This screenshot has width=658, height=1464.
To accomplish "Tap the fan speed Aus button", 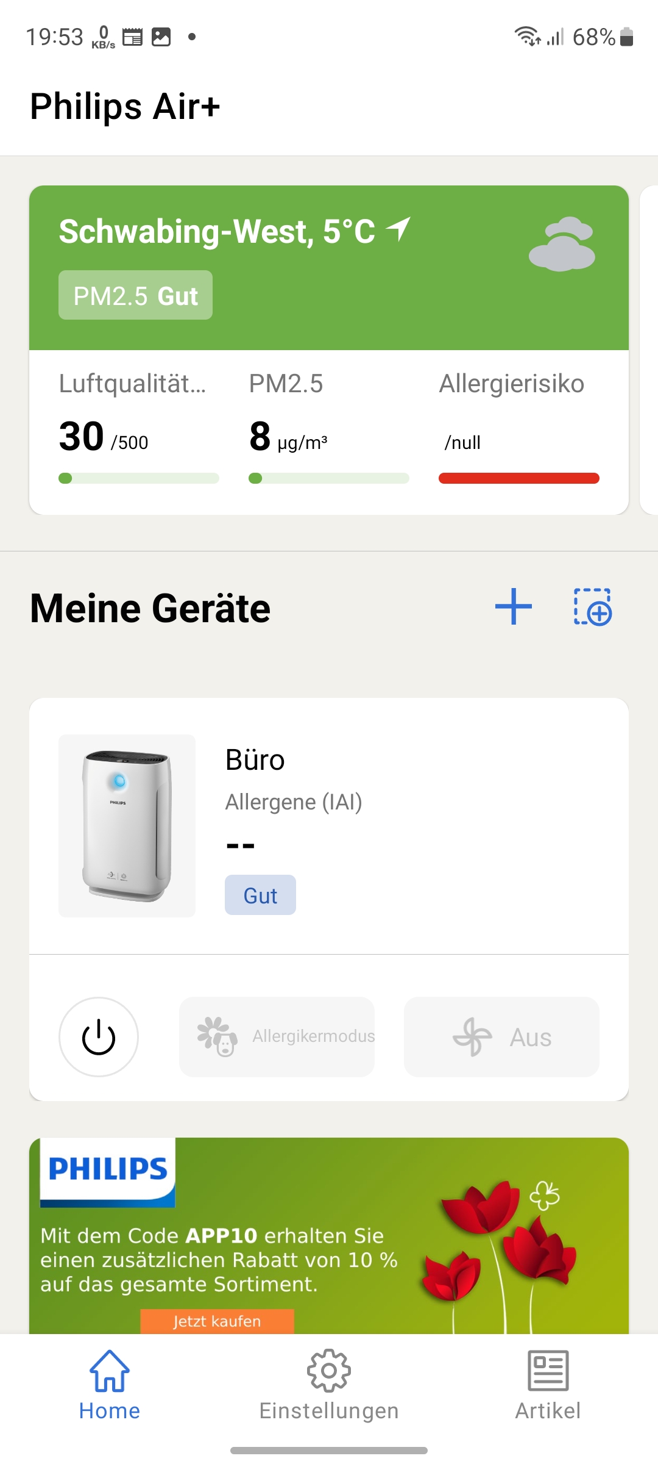I will (x=501, y=1037).
